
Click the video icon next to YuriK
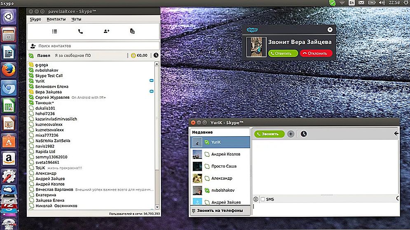point(151,81)
